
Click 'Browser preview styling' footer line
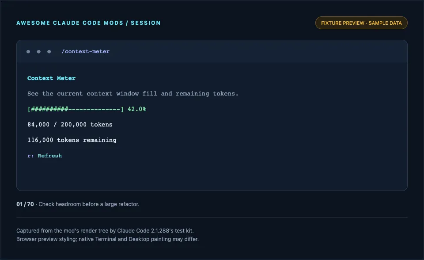pos(107,239)
